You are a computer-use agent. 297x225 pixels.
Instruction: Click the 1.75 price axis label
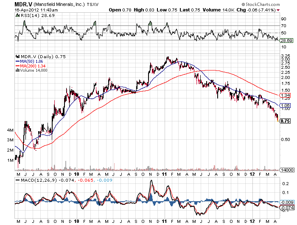(286, 84)
